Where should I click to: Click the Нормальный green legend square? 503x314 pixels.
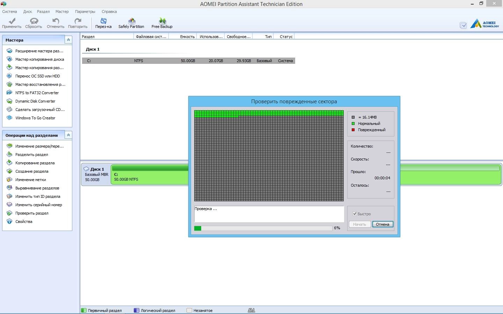pyautogui.click(x=353, y=124)
